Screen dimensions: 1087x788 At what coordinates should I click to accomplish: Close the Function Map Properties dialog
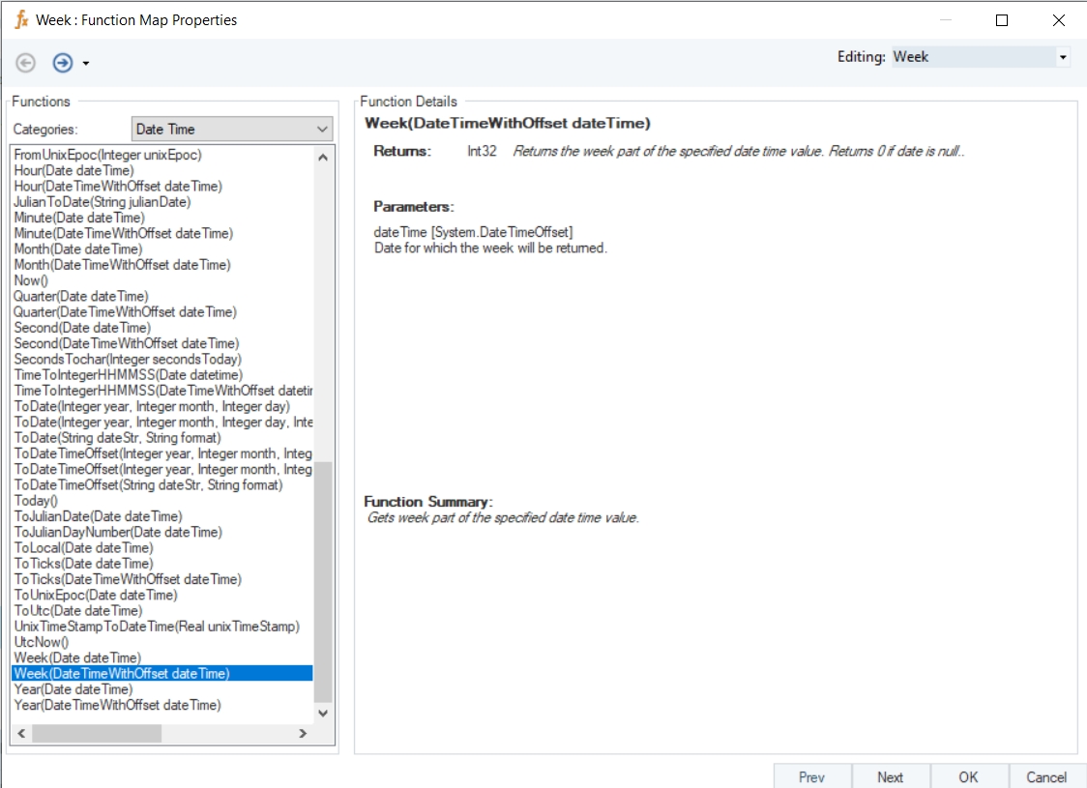[x=1058, y=19]
